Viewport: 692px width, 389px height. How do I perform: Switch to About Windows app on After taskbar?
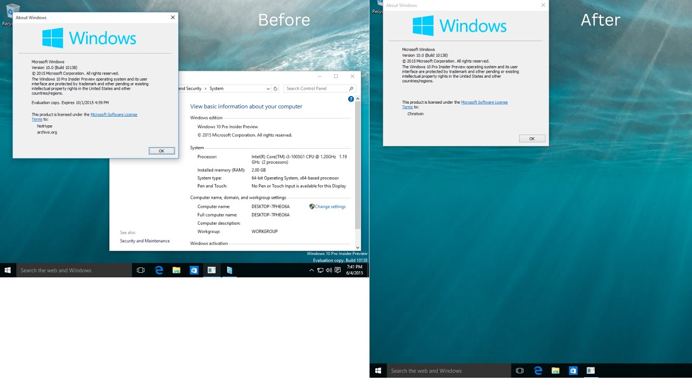pos(590,371)
